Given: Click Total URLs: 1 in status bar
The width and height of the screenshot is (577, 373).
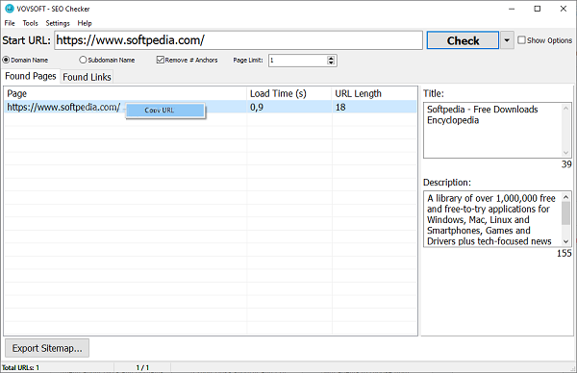Looking at the screenshot, I should (20, 367).
